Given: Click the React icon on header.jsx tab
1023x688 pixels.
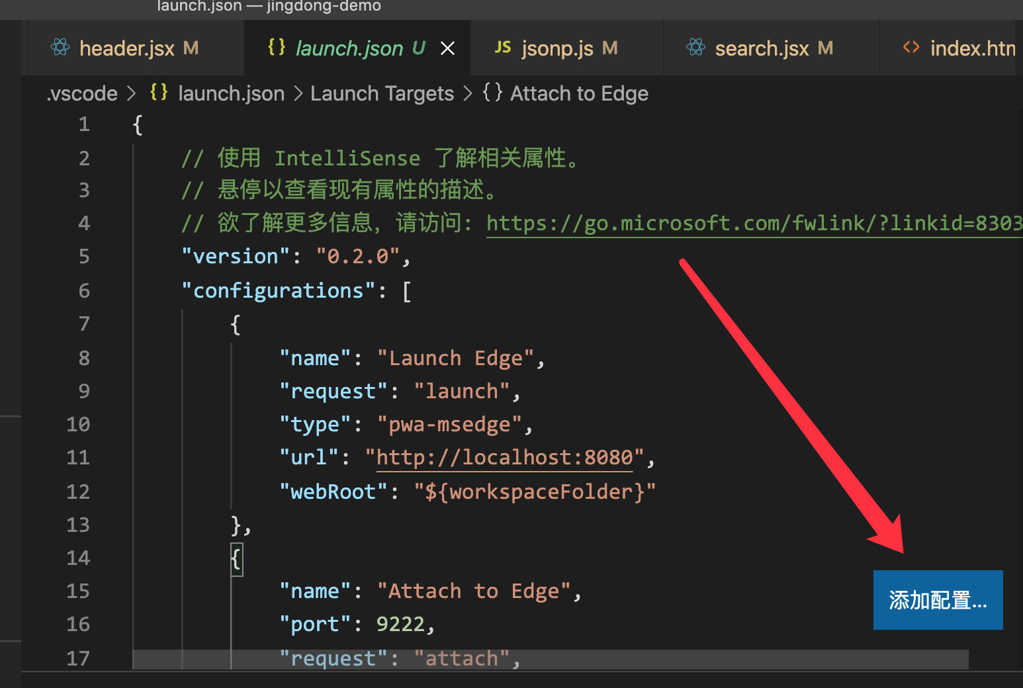Looking at the screenshot, I should point(60,48).
